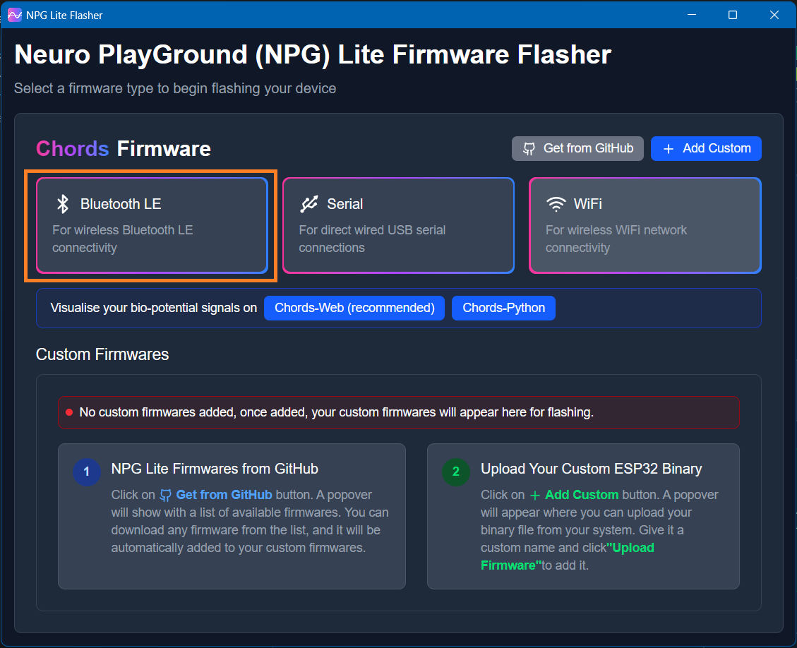797x648 pixels.
Task: Click the Serial plug icon
Action: [x=309, y=204]
